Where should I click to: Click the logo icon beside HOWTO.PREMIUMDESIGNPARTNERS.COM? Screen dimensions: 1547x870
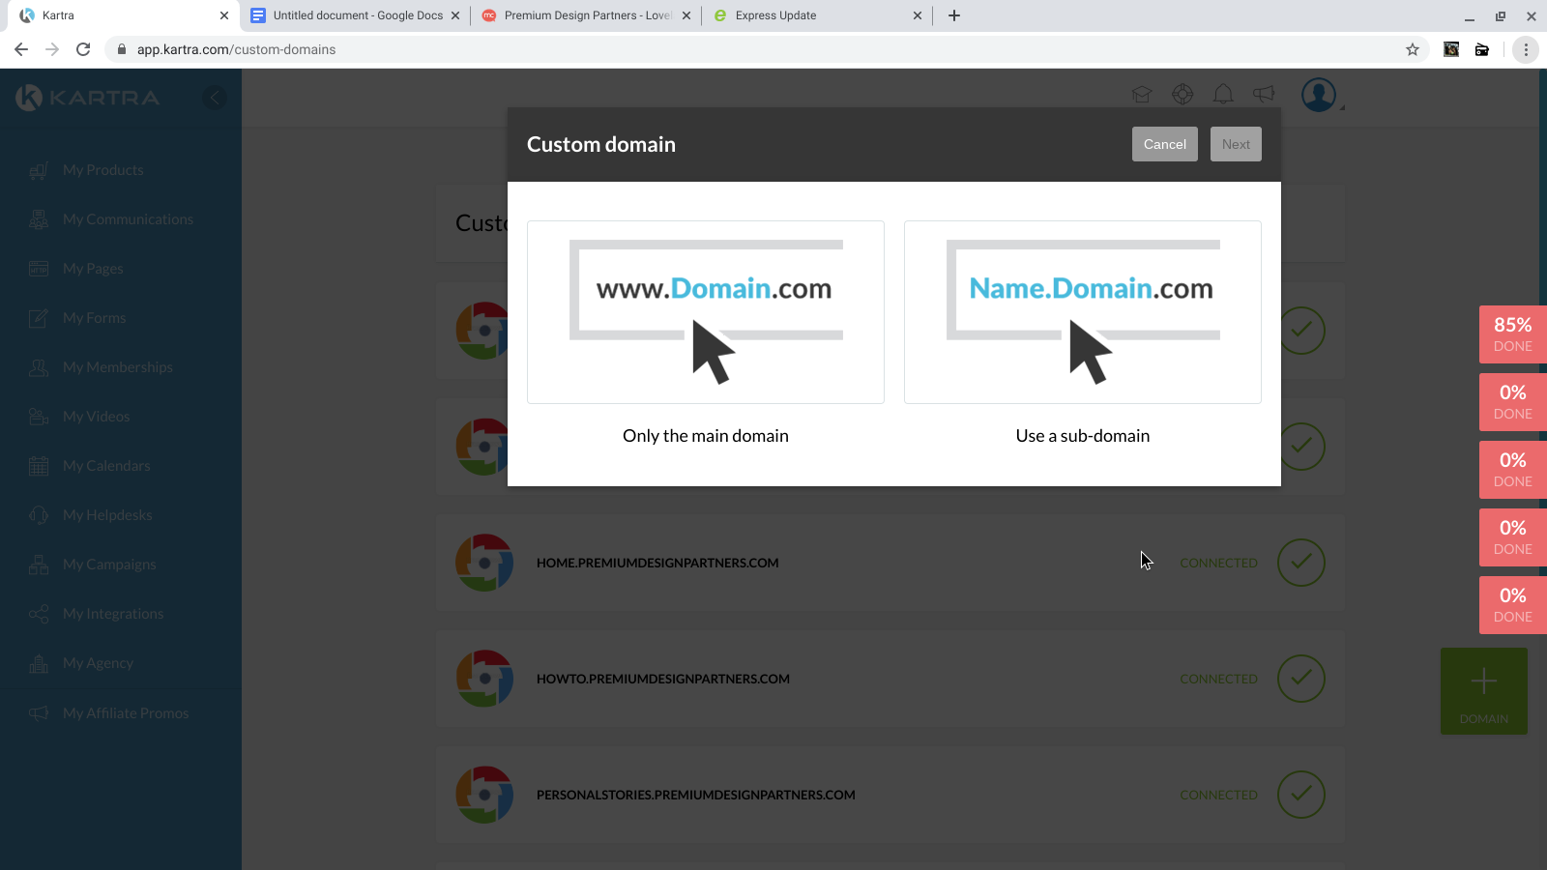coord(484,679)
